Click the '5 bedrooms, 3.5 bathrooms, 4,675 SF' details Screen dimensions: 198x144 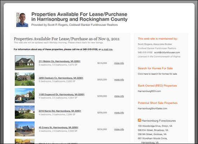(x=58, y=65)
